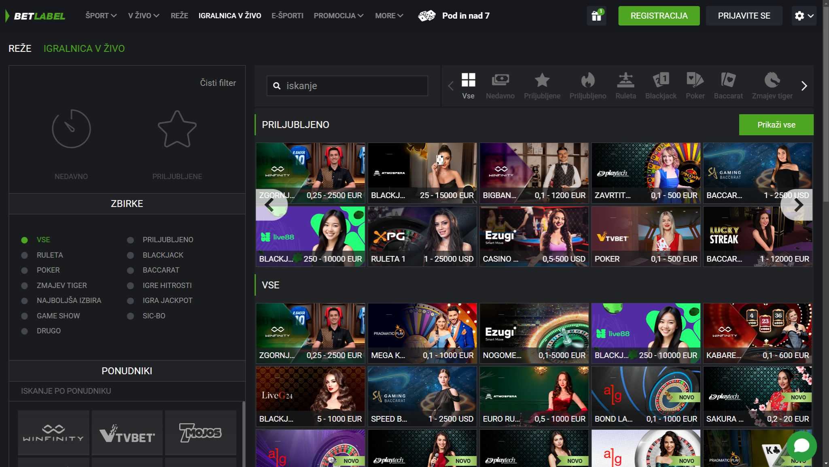This screenshot has height=467, width=829.
Task: Open the TVBET Poker game thumbnail
Action: pyautogui.click(x=646, y=237)
